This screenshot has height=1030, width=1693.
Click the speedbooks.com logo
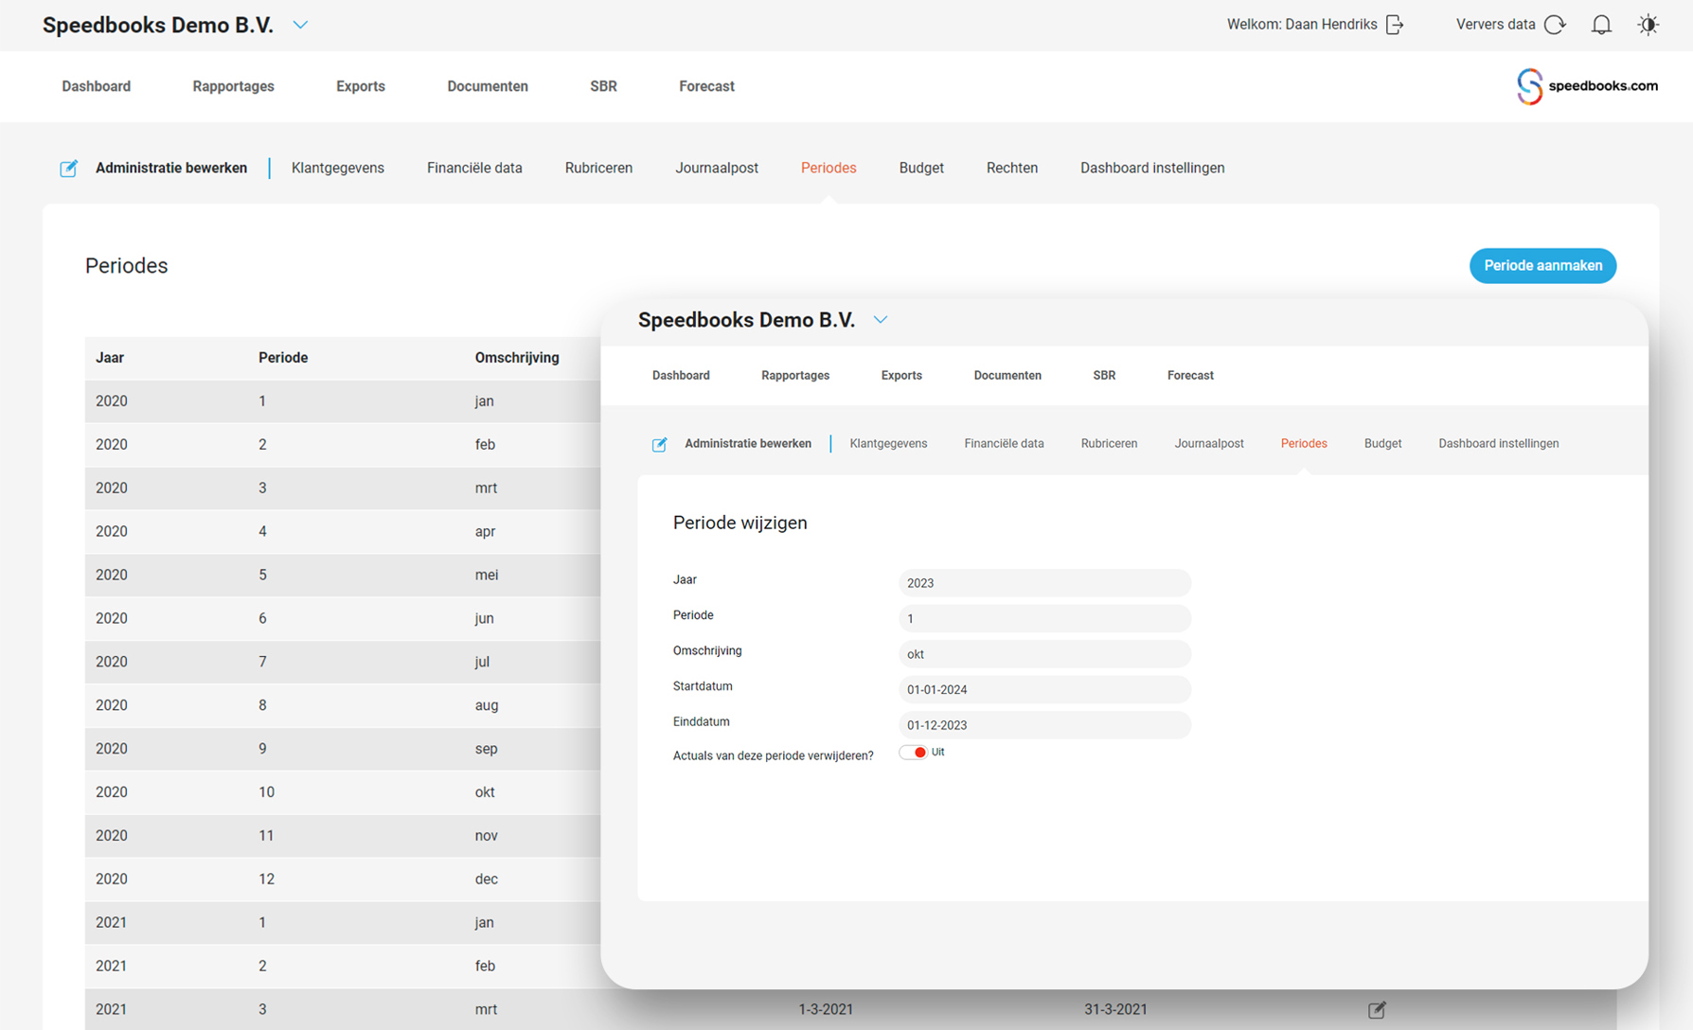click(1585, 86)
